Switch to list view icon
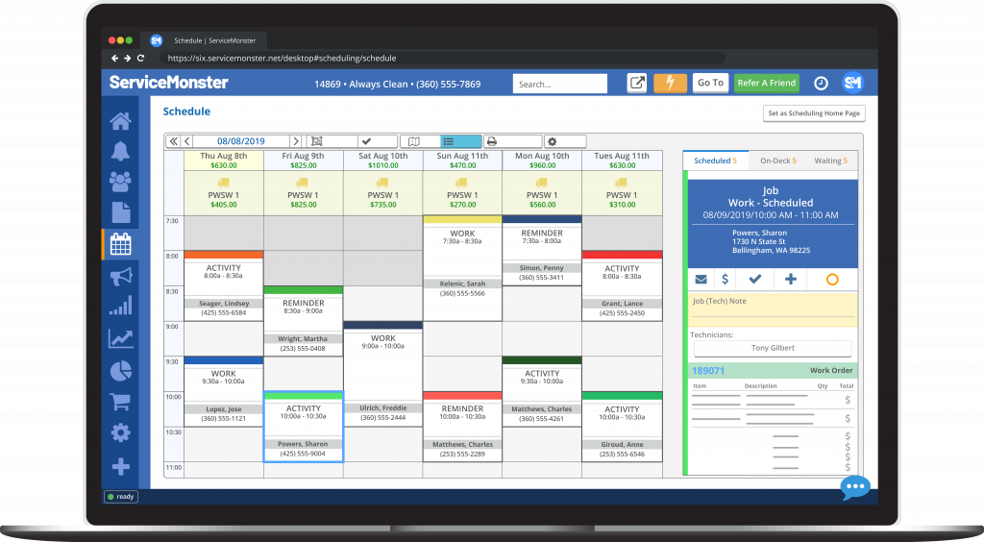The height and width of the screenshot is (542, 984). [x=449, y=141]
